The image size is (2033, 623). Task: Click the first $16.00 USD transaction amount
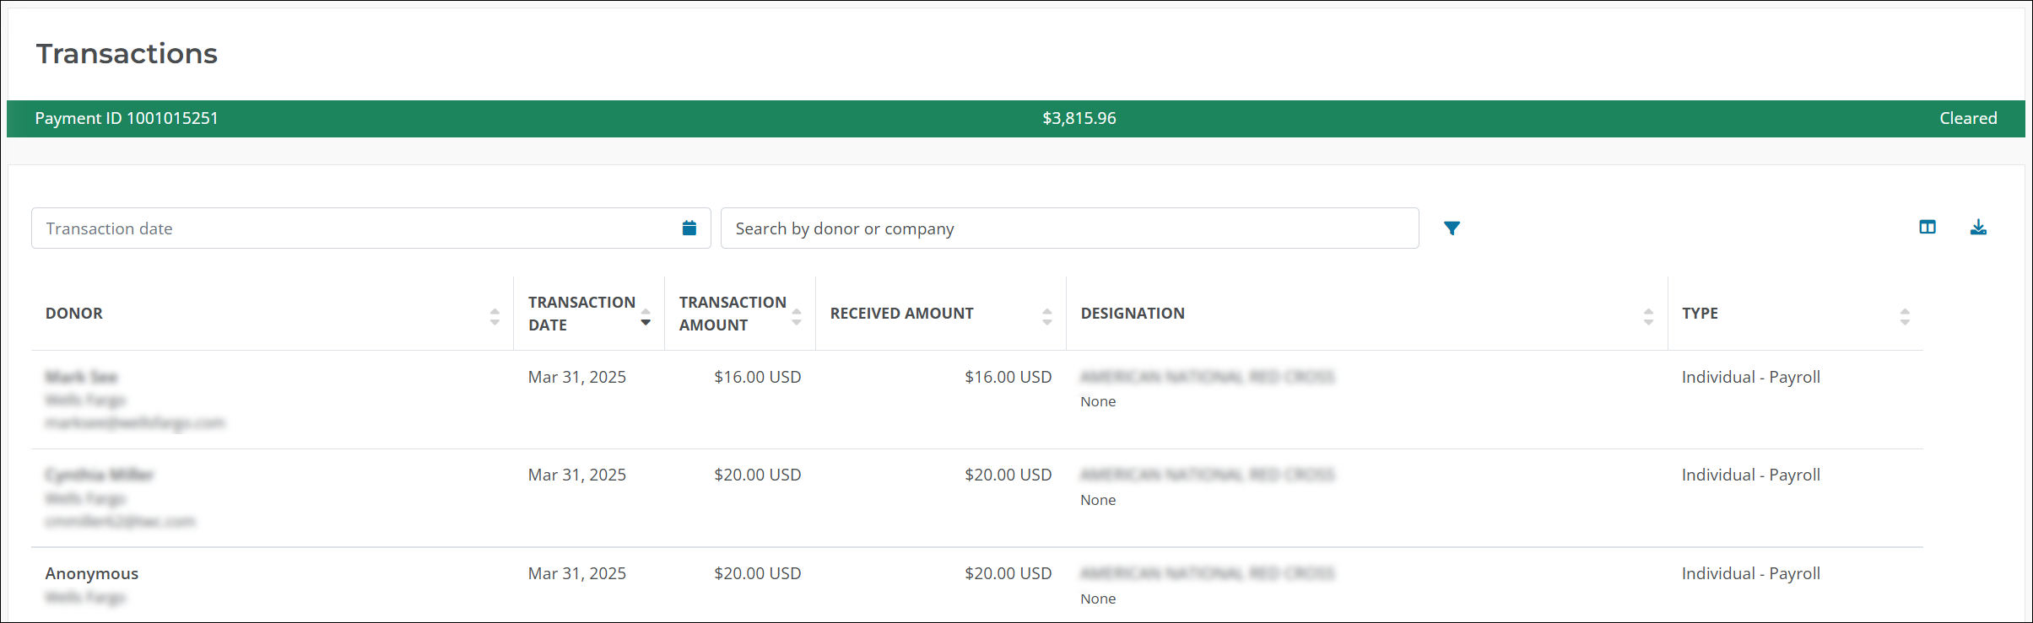tap(757, 378)
